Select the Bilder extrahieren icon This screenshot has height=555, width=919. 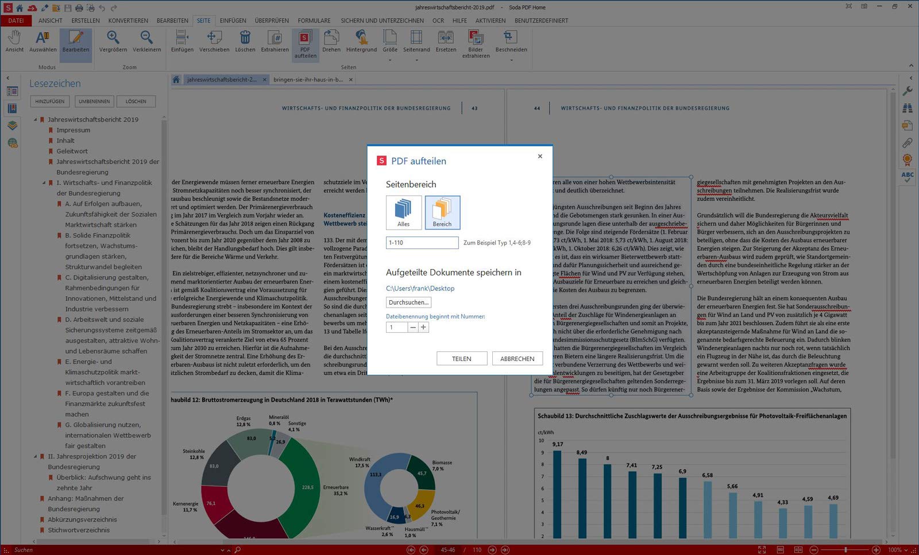(x=476, y=44)
